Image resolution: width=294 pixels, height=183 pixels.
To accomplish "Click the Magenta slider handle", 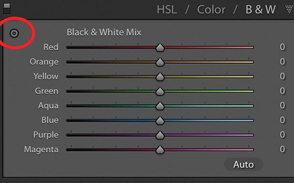I will pyautogui.click(x=159, y=150).
